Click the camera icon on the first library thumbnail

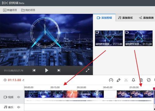97,32
